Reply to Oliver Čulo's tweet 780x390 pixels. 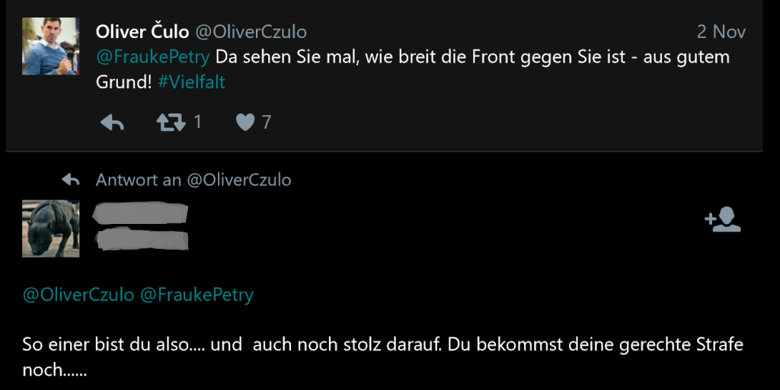pyautogui.click(x=112, y=122)
